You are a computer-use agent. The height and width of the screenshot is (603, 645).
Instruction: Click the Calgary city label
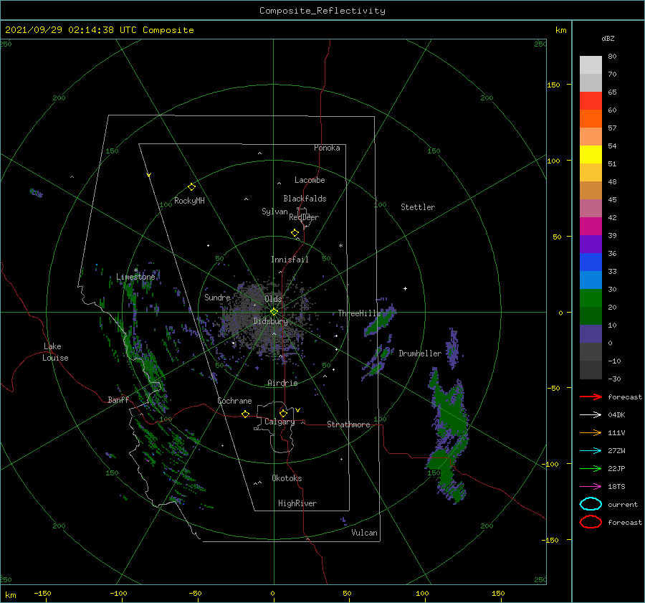point(279,422)
